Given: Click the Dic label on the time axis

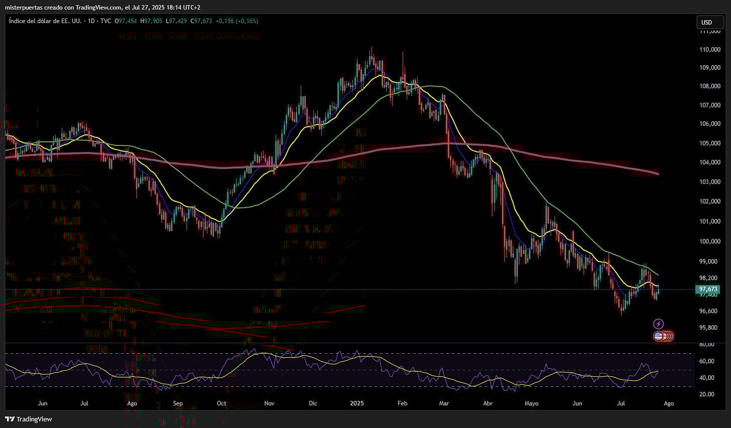Looking at the screenshot, I should click(x=313, y=403).
